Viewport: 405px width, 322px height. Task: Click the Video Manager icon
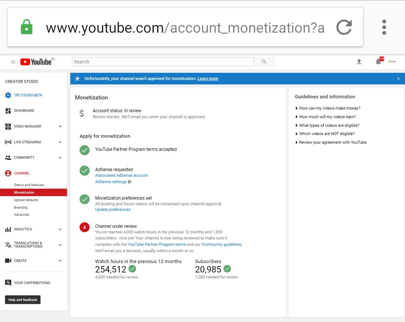pos(8,126)
